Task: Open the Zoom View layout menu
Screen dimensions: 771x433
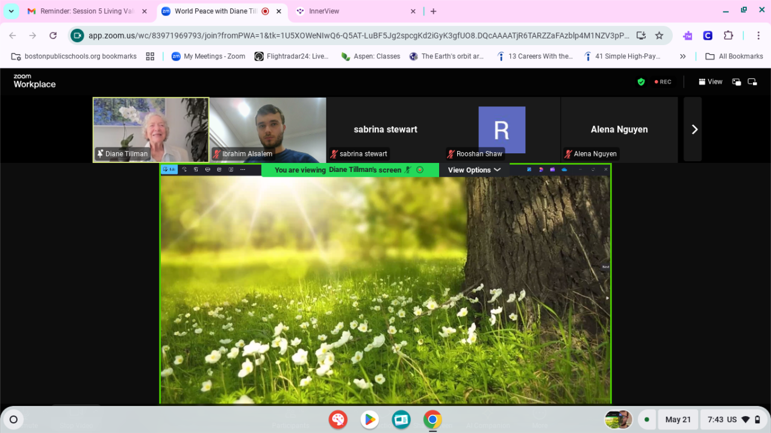Action: [x=710, y=82]
